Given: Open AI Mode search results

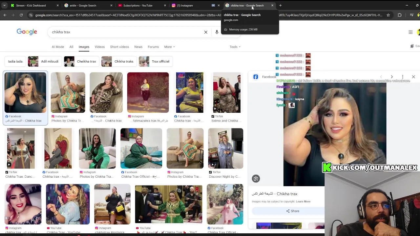Looking at the screenshot, I should [x=58, y=47].
